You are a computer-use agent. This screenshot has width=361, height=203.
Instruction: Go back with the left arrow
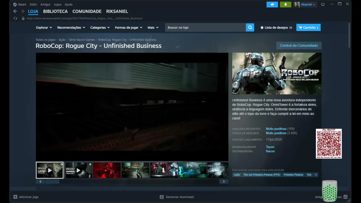coord(15,11)
